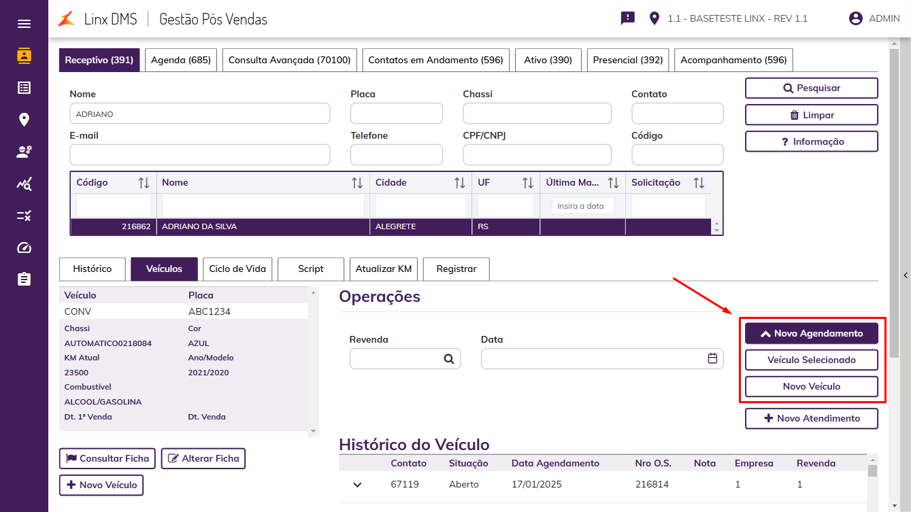This screenshot has width=911, height=512.
Task: Open the chat notification icon in header
Action: click(627, 18)
